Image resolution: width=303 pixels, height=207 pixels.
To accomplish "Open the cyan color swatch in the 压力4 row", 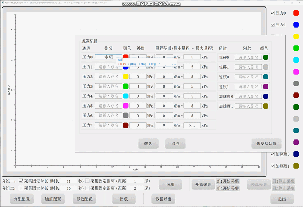I will [x=126, y=96].
